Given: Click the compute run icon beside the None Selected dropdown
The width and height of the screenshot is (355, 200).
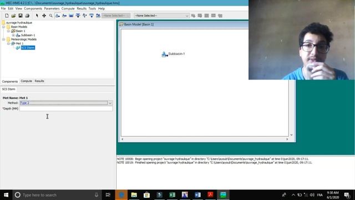Looking at the screenshot, I should click(x=193, y=16).
